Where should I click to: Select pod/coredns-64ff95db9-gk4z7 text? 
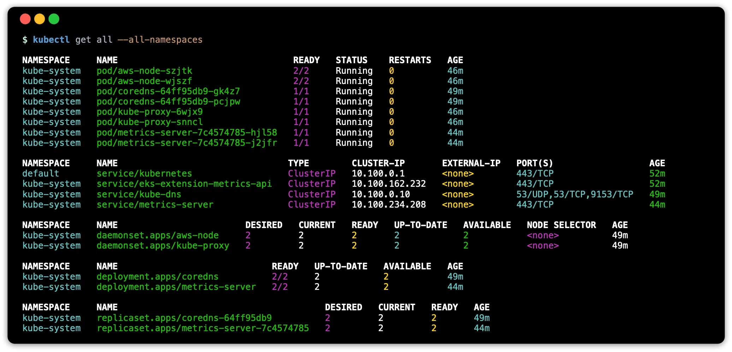click(168, 91)
